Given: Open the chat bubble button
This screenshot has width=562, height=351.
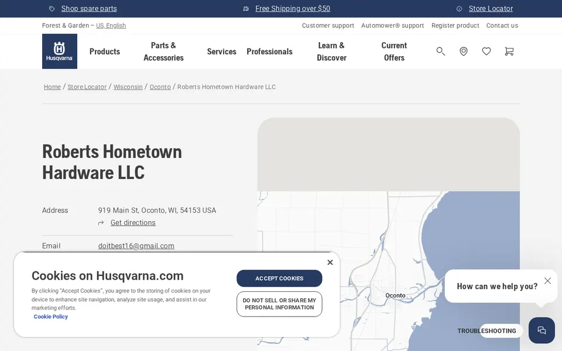Looking at the screenshot, I should 542,330.
